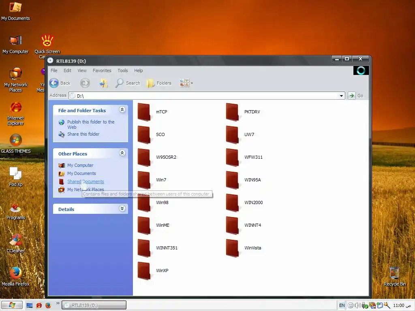Select CCleaner desktop icon
The image size is (415, 311).
coord(16,243)
